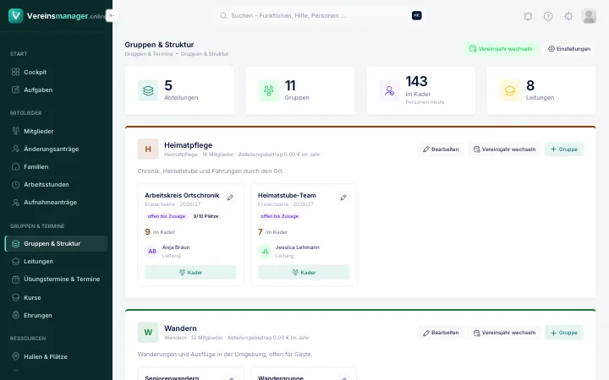This screenshot has width=609, height=380.
Task: Open Mitglieder in the sidebar
Action: point(57,131)
